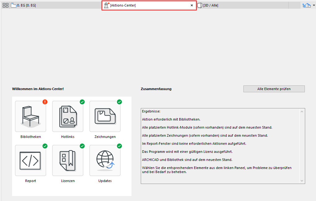Viewport: 316px width, 201px height.
Task: Click the Zeichnungen label
Action: (x=105, y=137)
